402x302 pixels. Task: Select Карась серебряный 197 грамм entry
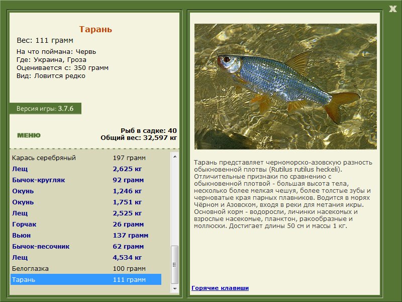(86, 158)
